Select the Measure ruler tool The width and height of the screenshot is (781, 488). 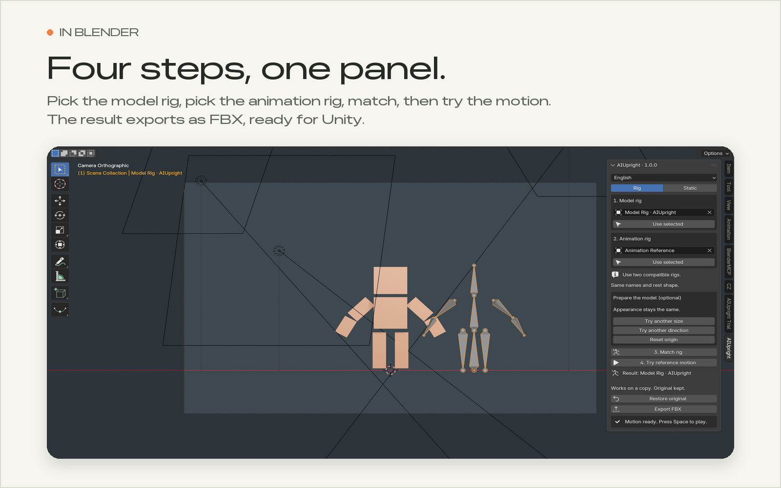60,276
